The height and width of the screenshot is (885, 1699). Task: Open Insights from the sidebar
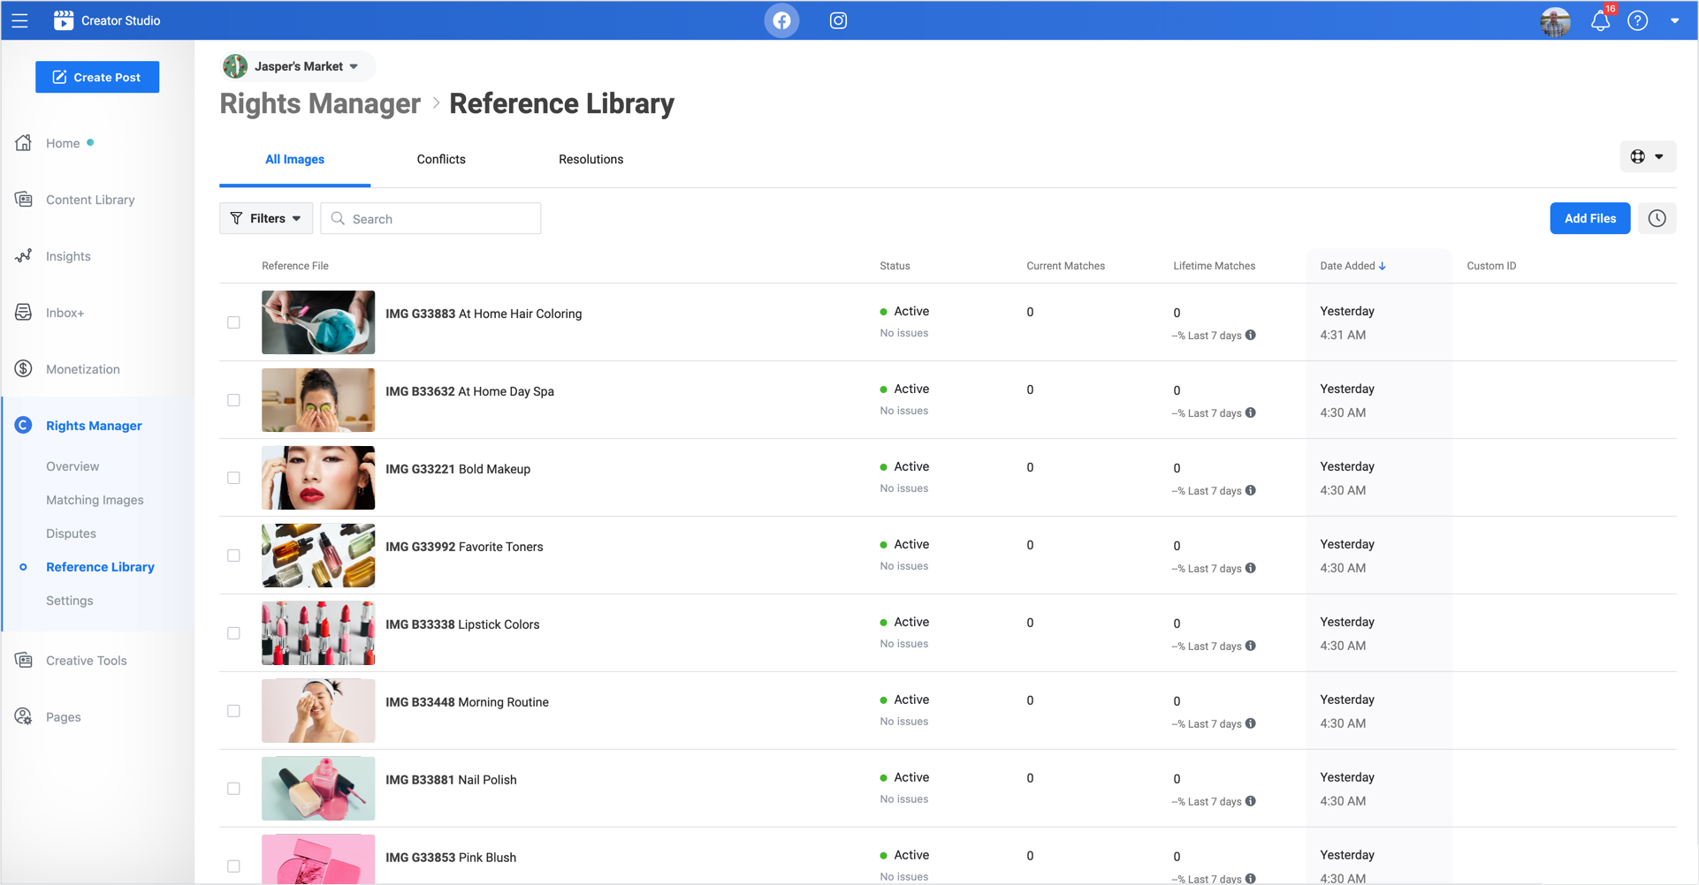coord(68,256)
